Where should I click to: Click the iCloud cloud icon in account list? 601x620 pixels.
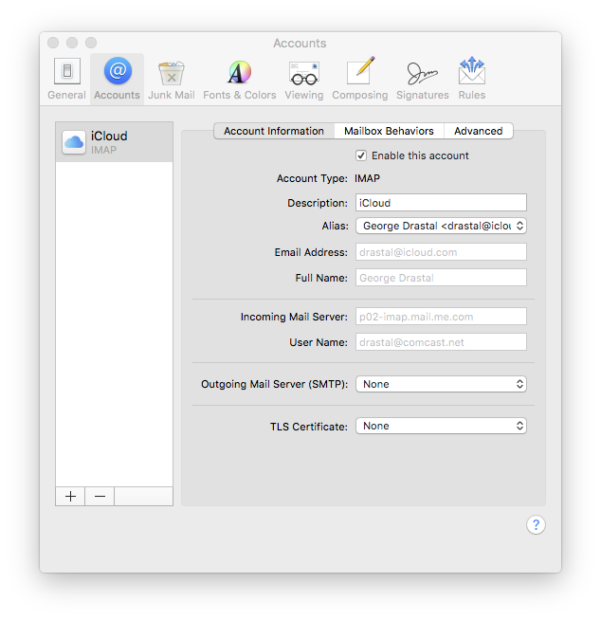(x=74, y=142)
